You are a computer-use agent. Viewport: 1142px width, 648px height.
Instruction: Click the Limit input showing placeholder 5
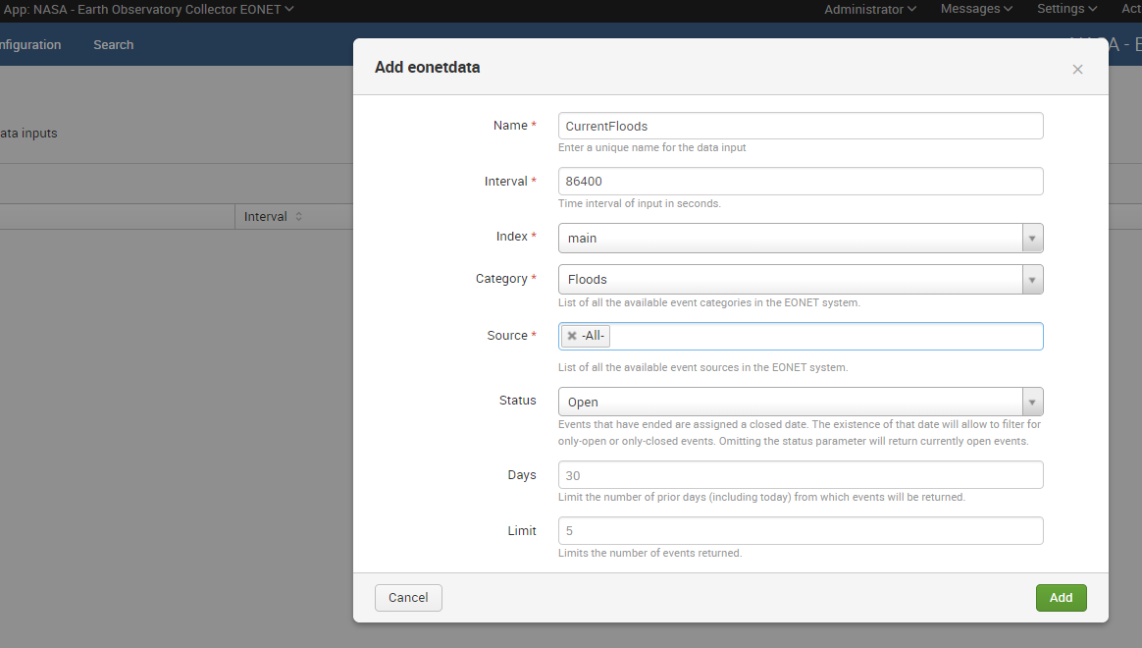point(800,530)
